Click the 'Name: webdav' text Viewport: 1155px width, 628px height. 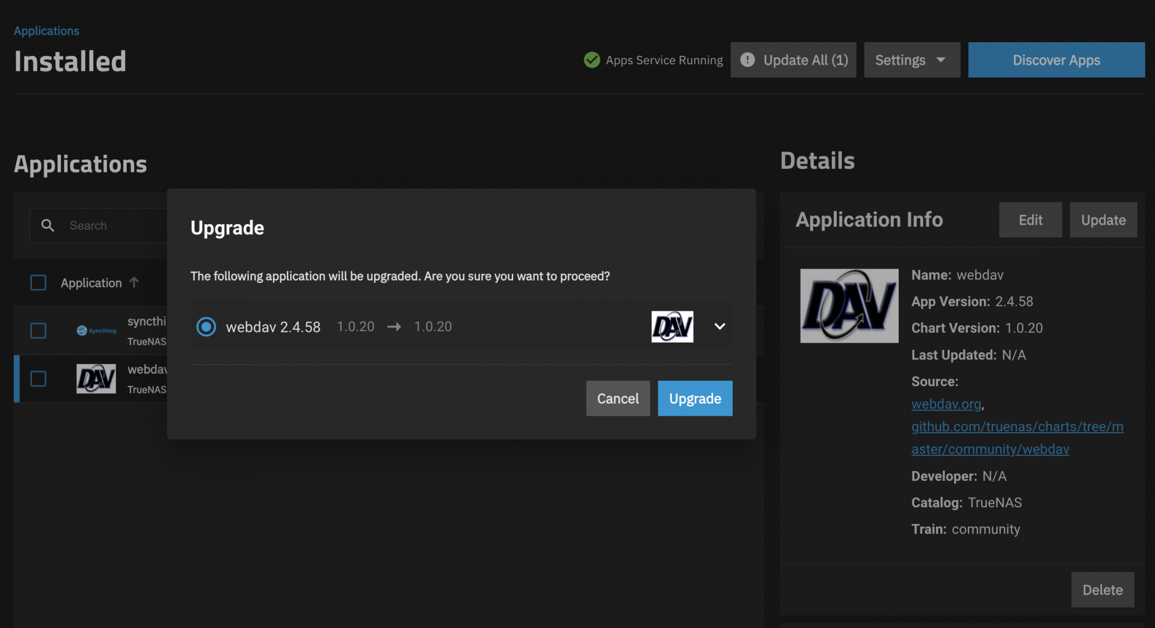[957, 275]
